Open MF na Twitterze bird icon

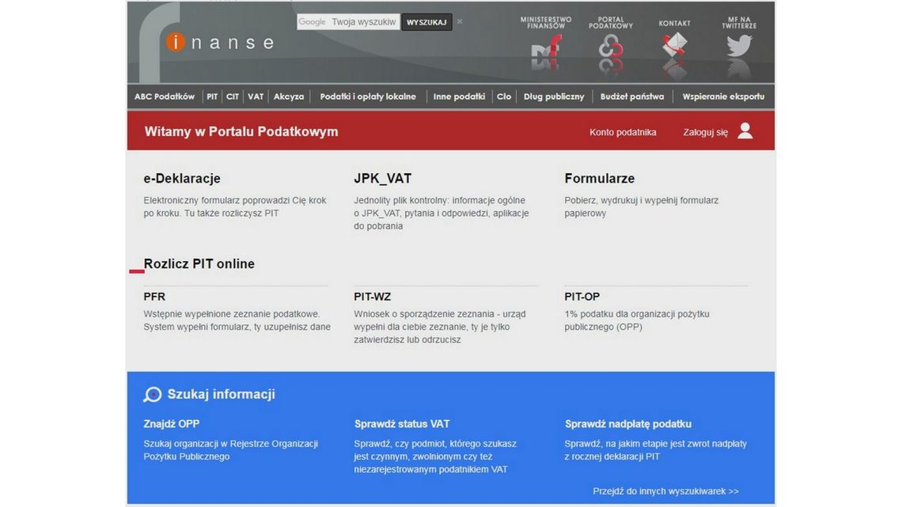(x=739, y=47)
